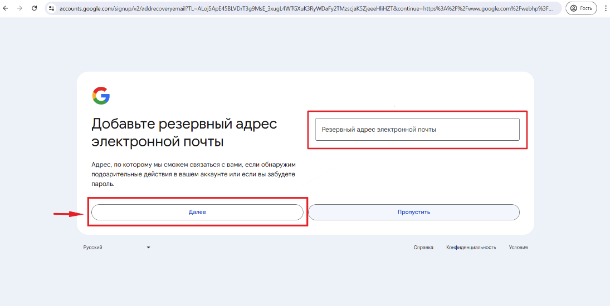This screenshot has width=610, height=306.
Task: Open the Конфиденциальность link
Action: point(471,248)
